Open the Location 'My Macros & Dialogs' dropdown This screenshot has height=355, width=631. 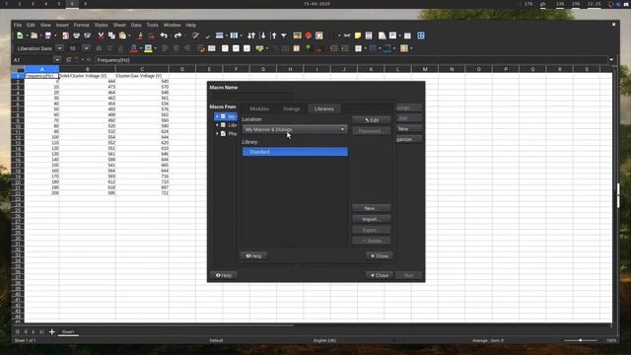(295, 129)
